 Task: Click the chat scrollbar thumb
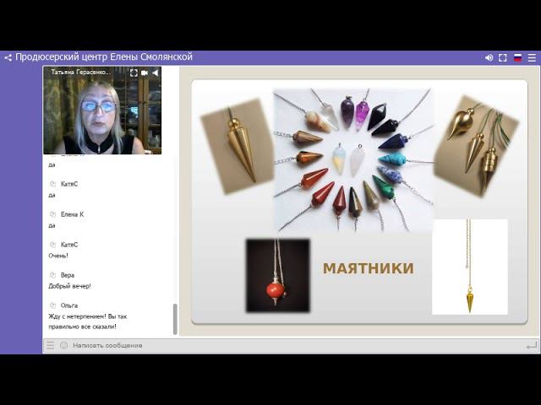click(175, 319)
